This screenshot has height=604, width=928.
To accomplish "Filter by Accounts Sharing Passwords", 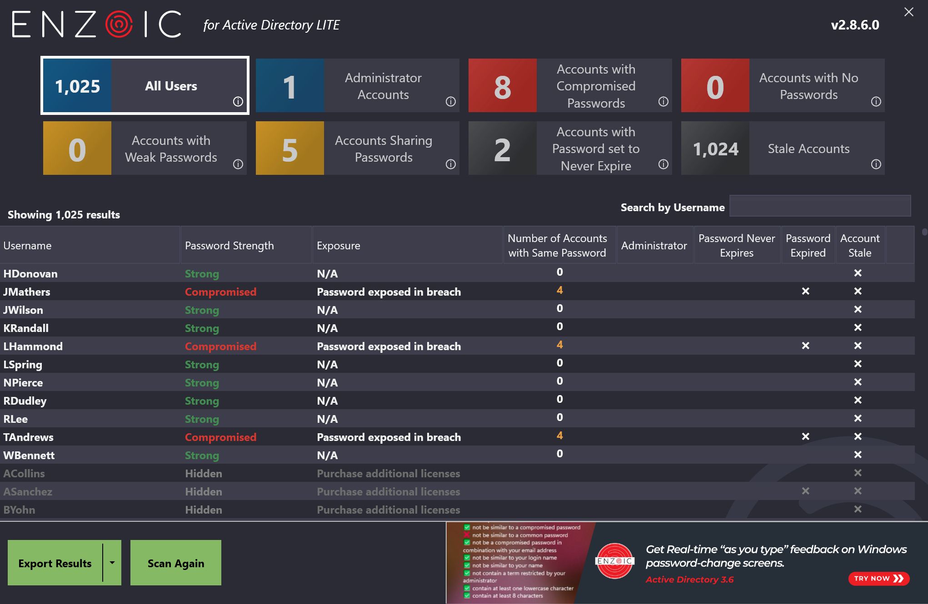I will coord(358,148).
